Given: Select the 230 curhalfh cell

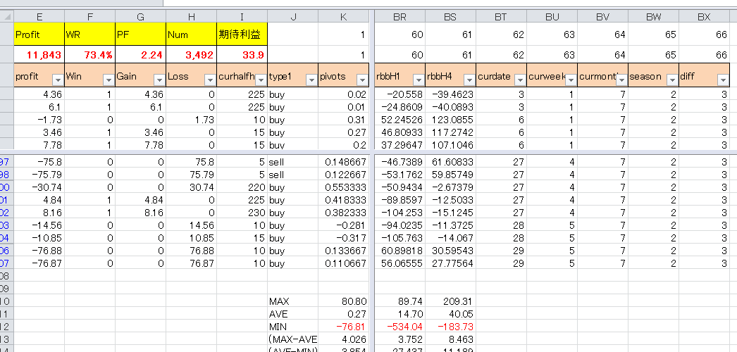Looking at the screenshot, I should pos(242,213).
